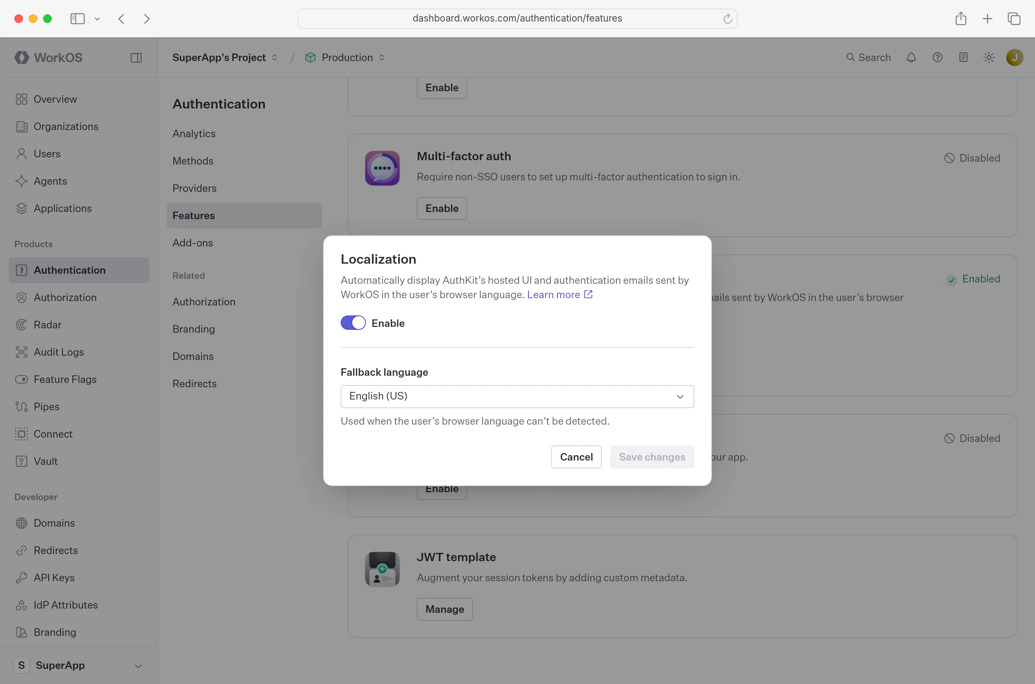Expand the SuperApp's Project switcher
Screen dimensions: 1035x684
point(225,57)
